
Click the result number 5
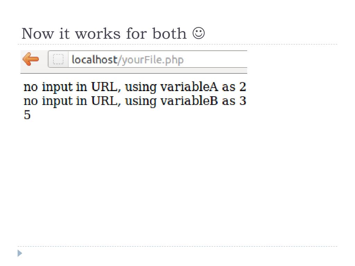point(27,115)
